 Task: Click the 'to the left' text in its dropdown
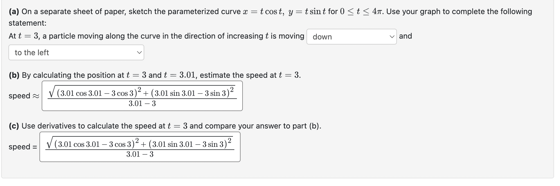pos(32,52)
